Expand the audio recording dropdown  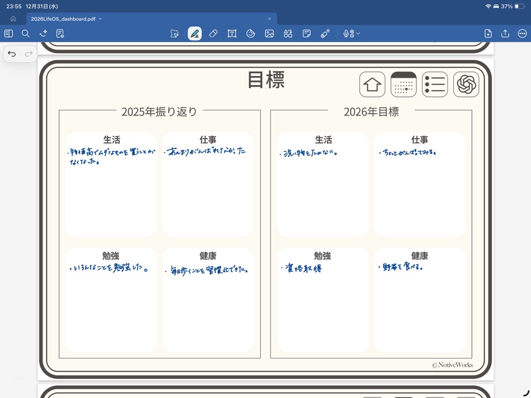(358, 34)
